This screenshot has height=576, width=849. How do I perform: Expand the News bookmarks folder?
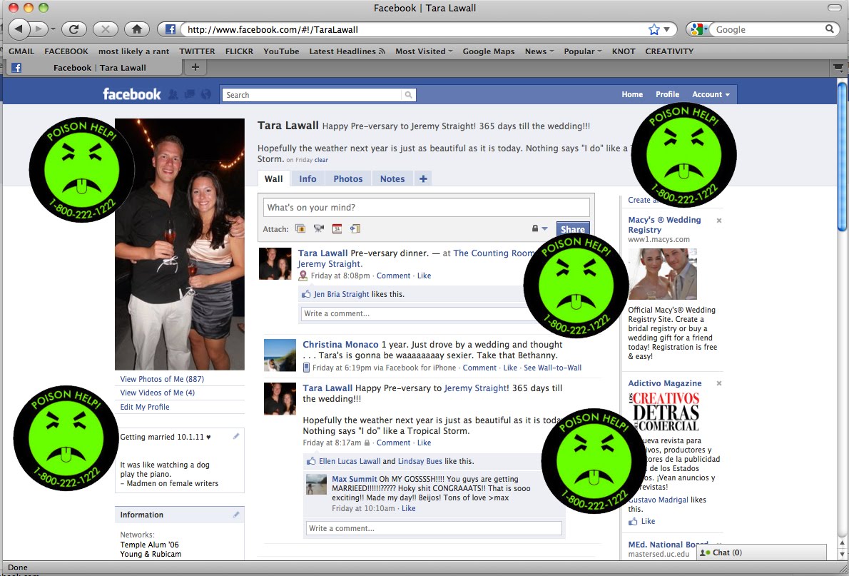[x=539, y=51]
